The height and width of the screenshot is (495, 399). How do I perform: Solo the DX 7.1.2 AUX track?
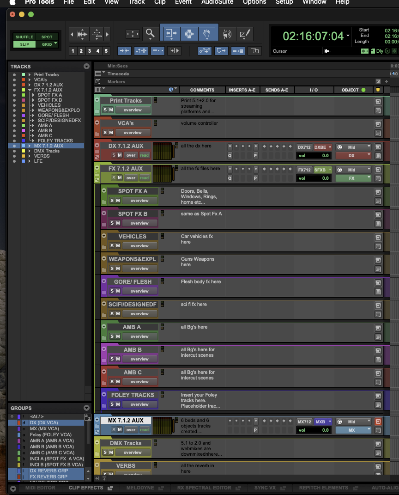pyautogui.click(x=114, y=155)
